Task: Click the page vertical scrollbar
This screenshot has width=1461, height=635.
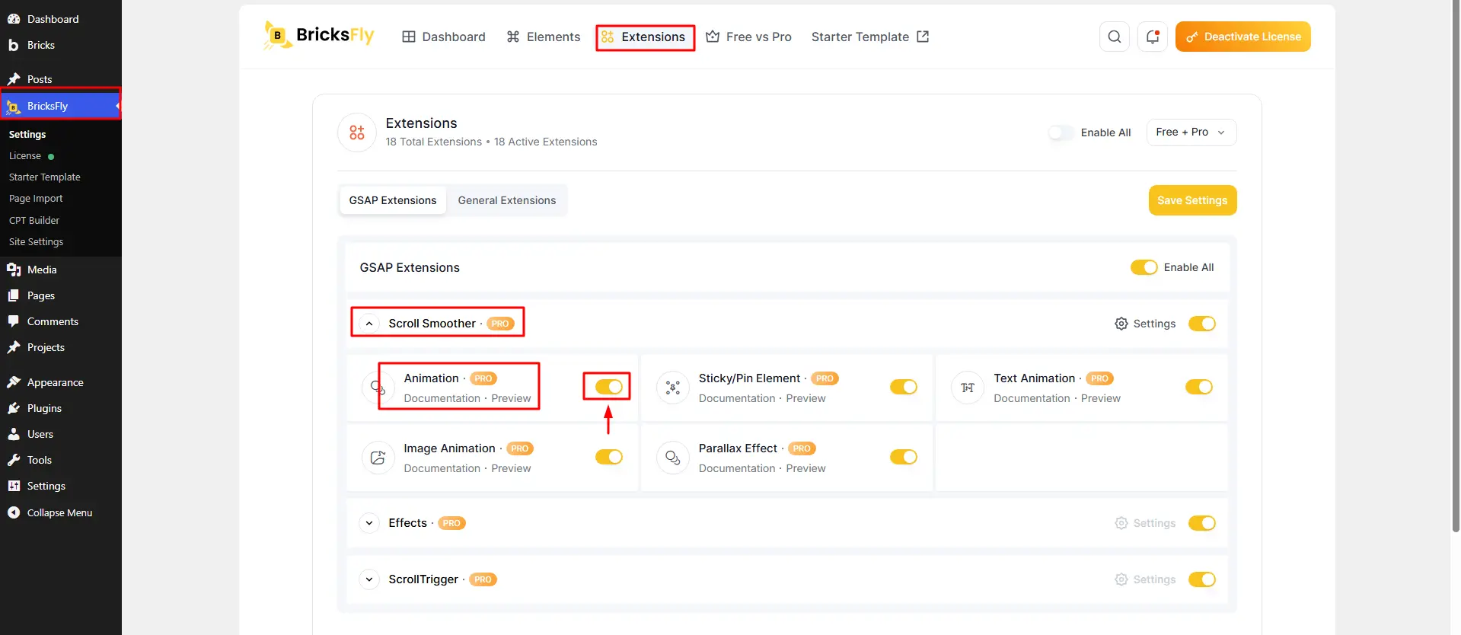Action: [x=1456, y=266]
